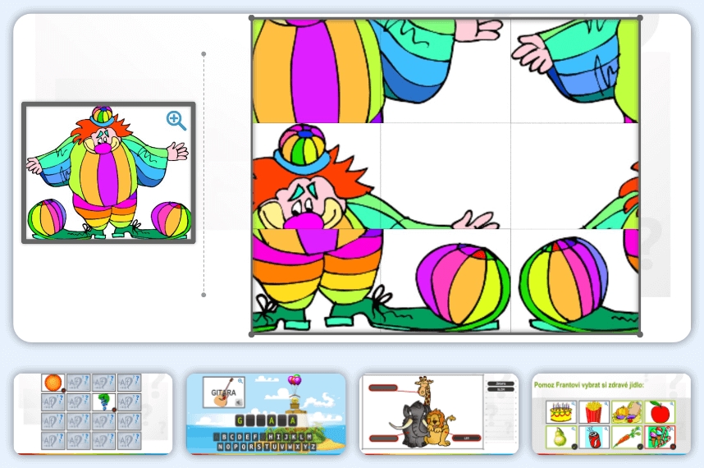Click the top-left corner handle of puzzle board
704x468 pixels.
click(251, 17)
